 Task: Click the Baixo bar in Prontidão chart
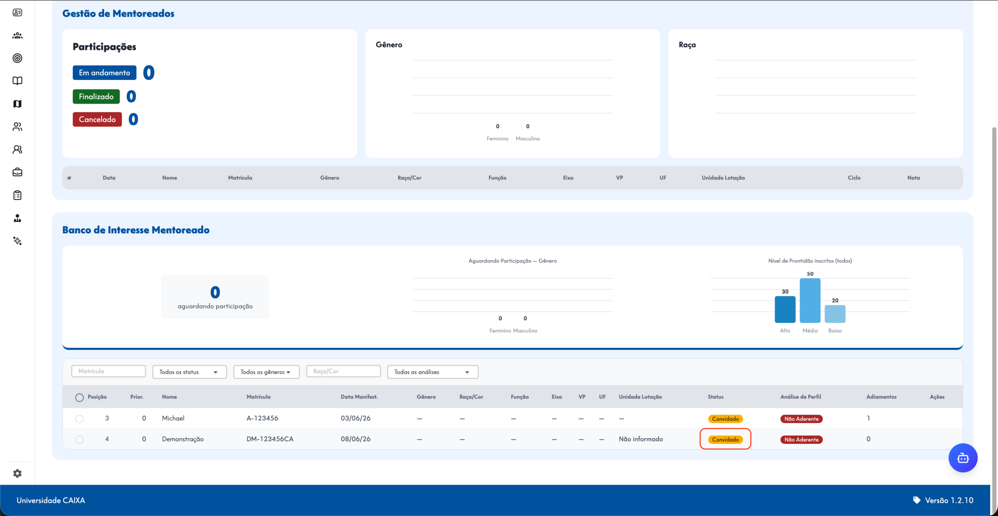[x=835, y=314]
